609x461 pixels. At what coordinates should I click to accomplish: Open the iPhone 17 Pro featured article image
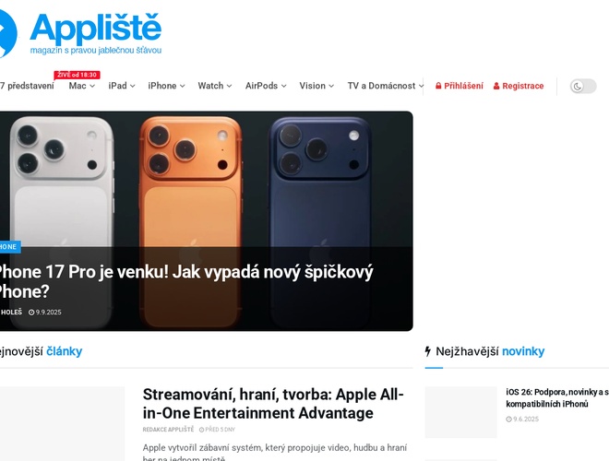pos(207,179)
